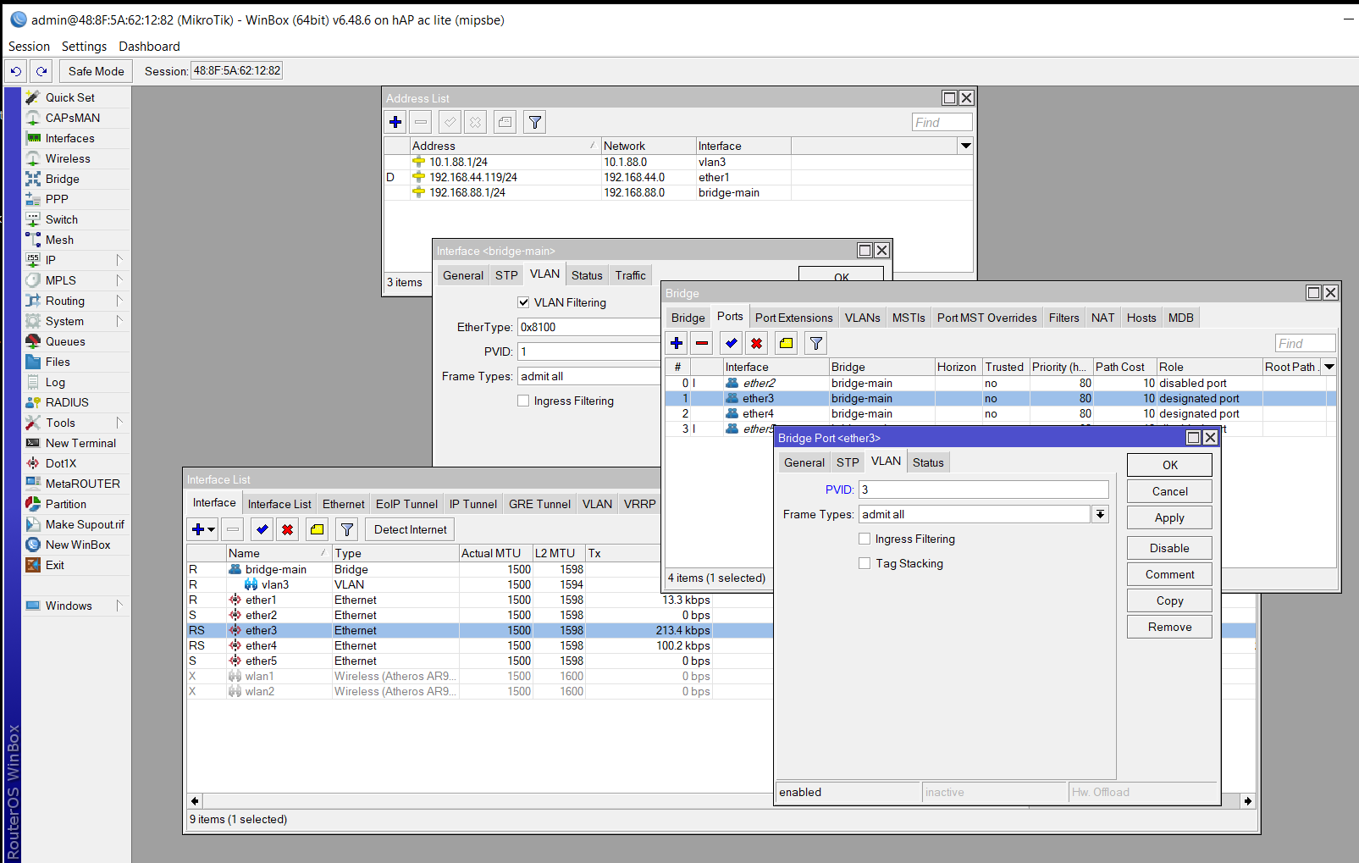The width and height of the screenshot is (1359, 863).
Task: Enable the Tag Stacking checkbox
Action: pyautogui.click(x=865, y=563)
